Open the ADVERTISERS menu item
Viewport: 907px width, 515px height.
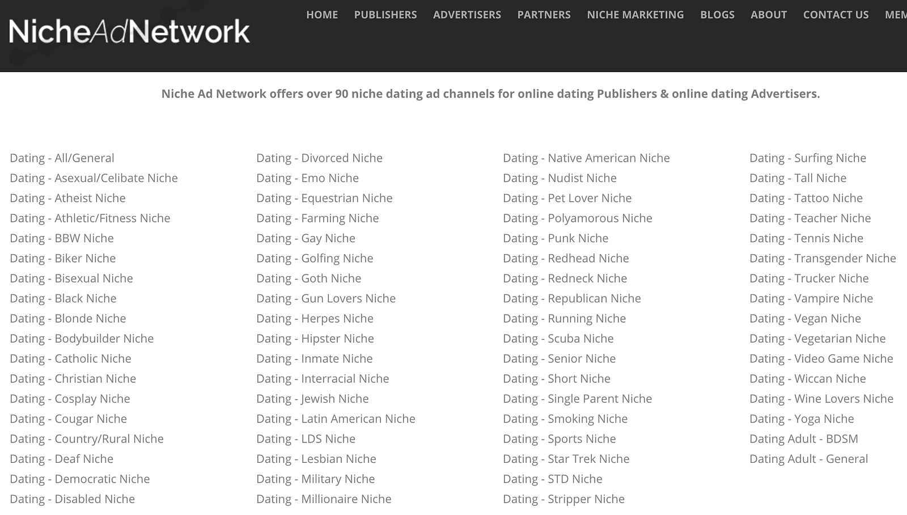click(x=467, y=15)
